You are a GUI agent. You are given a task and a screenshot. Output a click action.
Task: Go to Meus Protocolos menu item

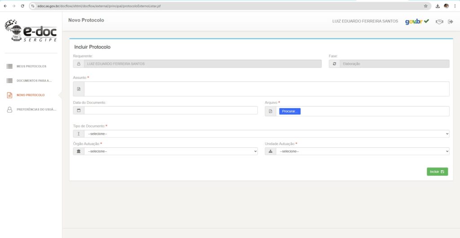[31, 66]
